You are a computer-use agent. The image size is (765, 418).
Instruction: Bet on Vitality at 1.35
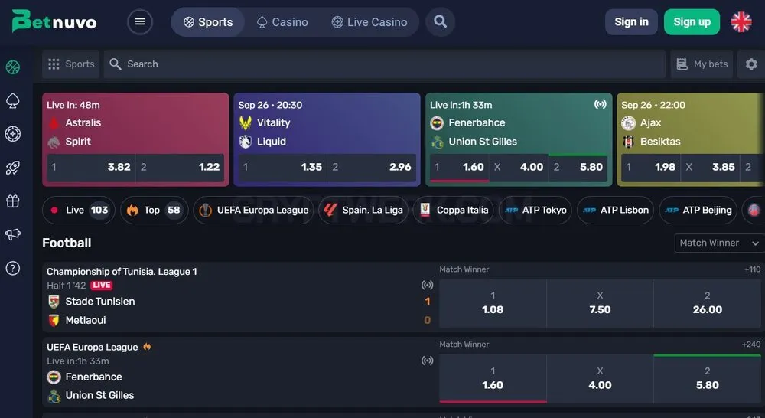(282, 167)
